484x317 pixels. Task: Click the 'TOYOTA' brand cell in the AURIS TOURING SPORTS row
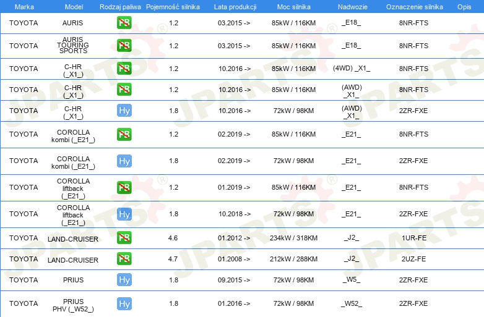[x=24, y=46]
